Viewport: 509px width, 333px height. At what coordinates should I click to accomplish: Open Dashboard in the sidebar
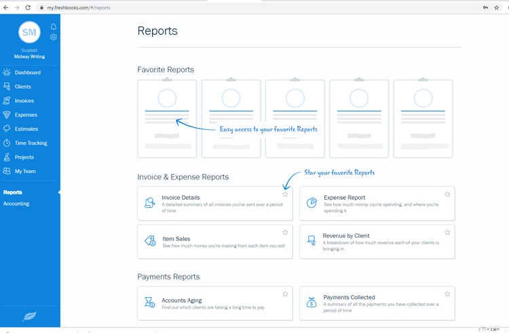point(28,72)
